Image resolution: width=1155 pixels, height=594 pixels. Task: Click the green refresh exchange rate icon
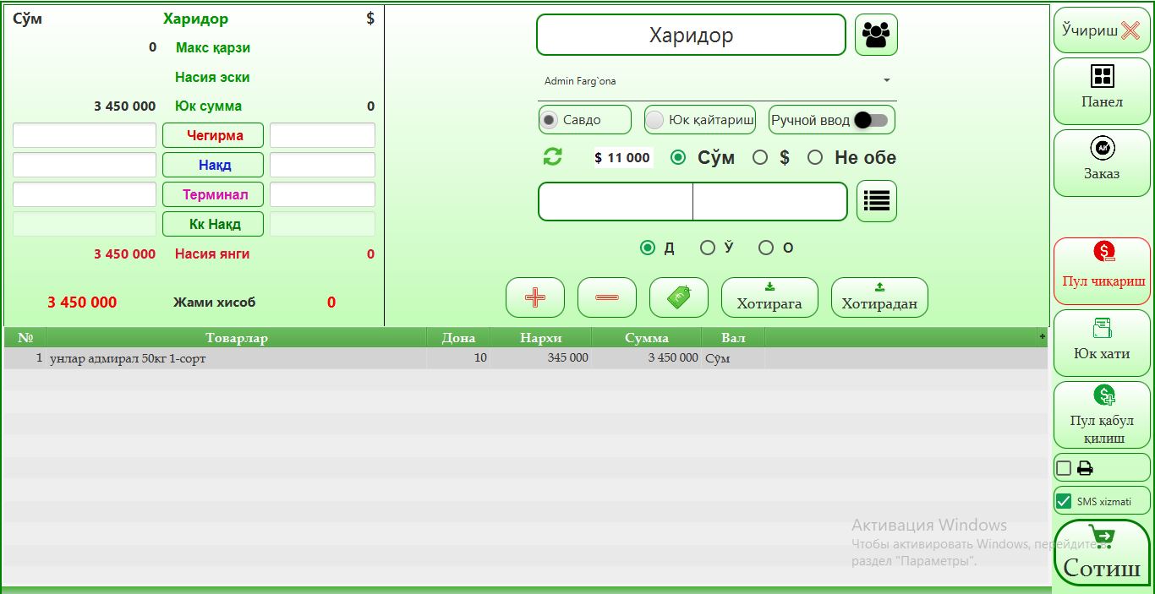tap(552, 156)
